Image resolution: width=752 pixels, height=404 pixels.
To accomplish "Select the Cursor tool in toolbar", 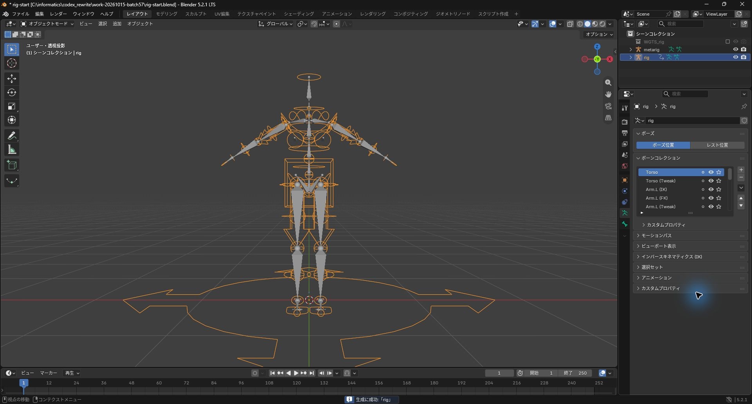I will tap(12, 63).
